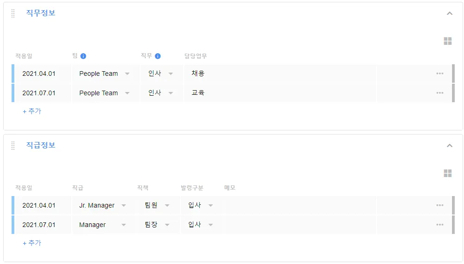
Task: Open the Jr. Manager rank dropdown
Action: coord(124,205)
